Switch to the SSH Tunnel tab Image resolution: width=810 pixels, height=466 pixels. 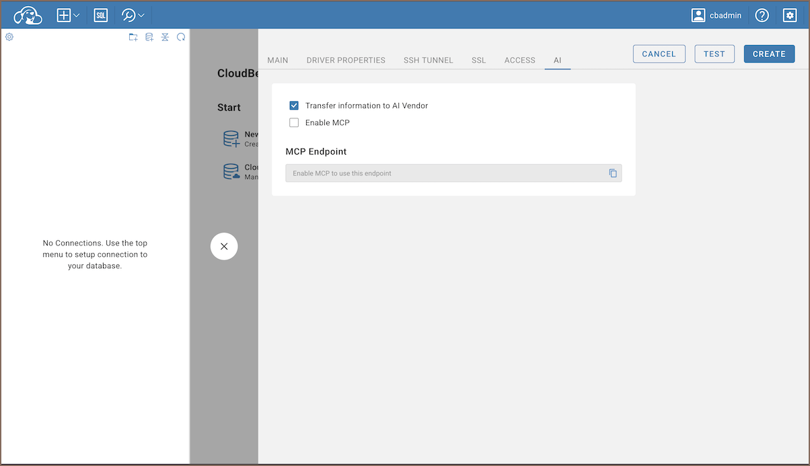[428, 61]
